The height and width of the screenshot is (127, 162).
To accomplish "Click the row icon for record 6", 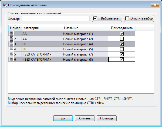I will [x=11, y=59].
